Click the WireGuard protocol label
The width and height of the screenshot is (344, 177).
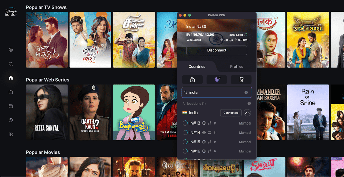coord(194,40)
